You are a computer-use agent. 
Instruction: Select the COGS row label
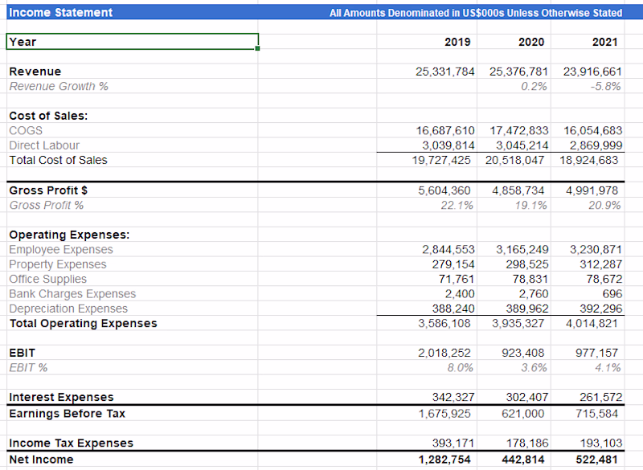click(x=26, y=130)
